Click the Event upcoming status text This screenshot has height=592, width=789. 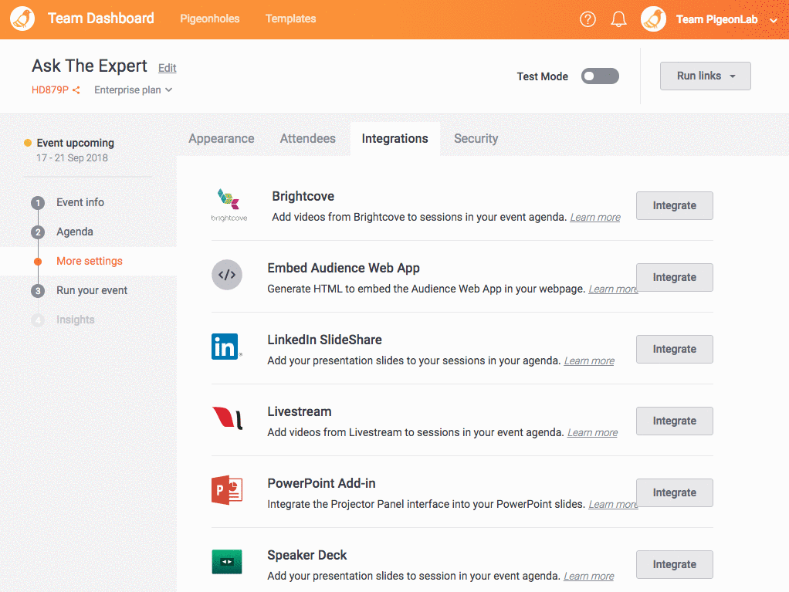pos(76,143)
